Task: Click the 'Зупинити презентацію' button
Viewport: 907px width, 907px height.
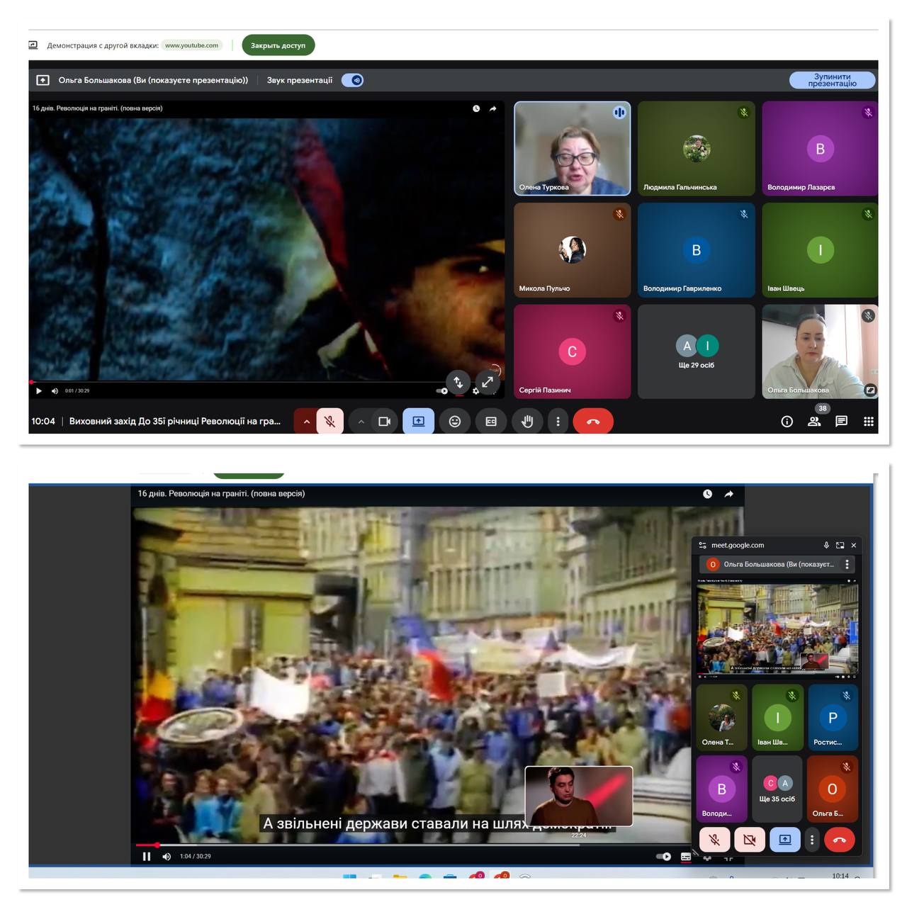Action: tap(832, 80)
